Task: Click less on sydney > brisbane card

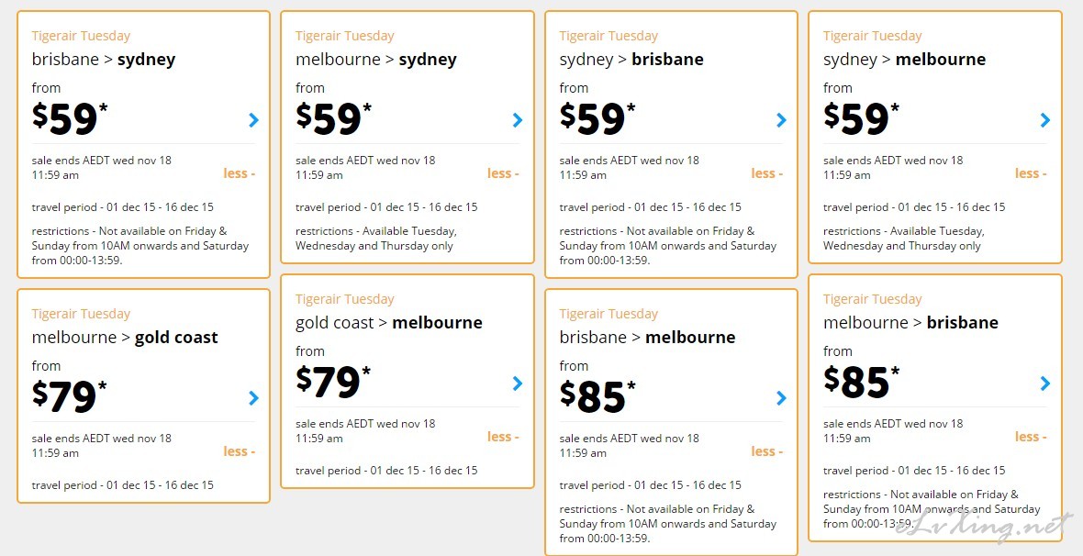Action: click(766, 173)
